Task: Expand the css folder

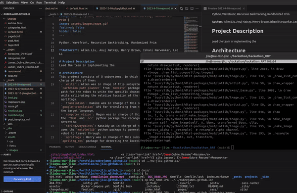Action: [x=7, y=142]
